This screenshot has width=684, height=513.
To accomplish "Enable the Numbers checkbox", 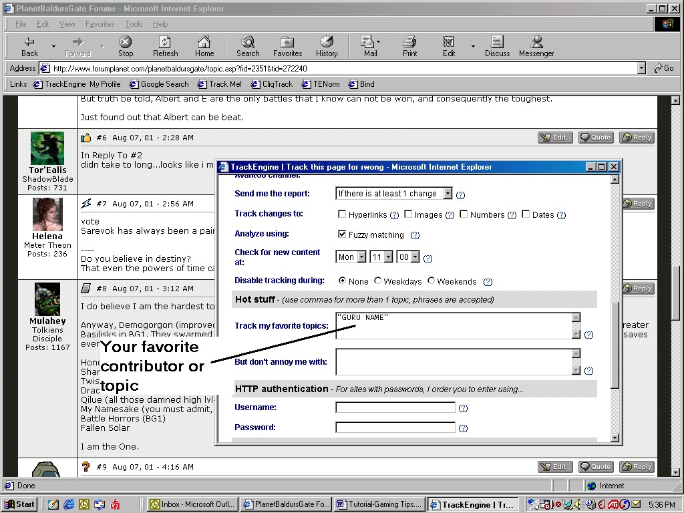I will 464,214.
